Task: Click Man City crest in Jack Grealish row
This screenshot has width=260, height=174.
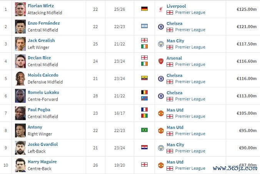Action: click(161, 44)
